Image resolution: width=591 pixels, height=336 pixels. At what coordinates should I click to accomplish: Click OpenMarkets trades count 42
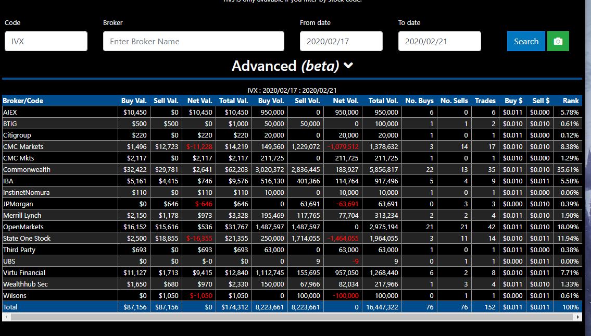pyautogui.click(x=492, y=227)
